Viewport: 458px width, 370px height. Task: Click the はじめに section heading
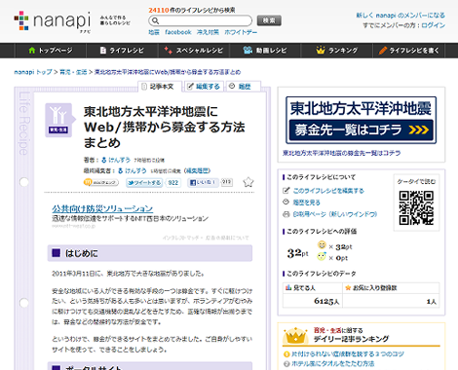coord(150,253)
